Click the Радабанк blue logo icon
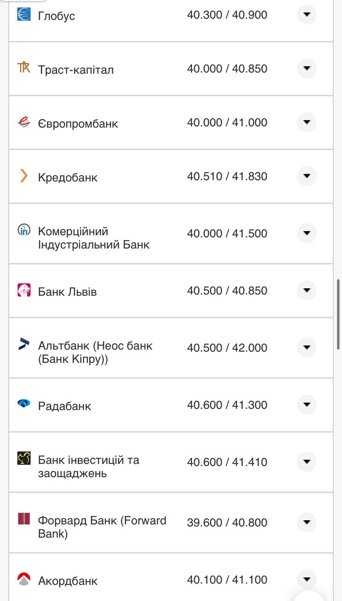This screenshot has height=601, width=342. [24, 403]
